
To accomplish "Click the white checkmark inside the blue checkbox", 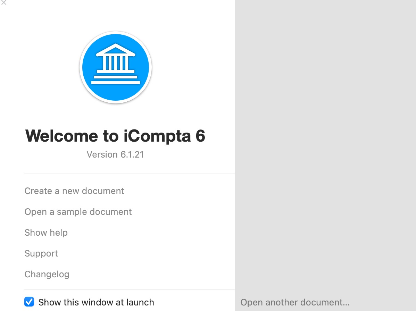I will 29,302.
